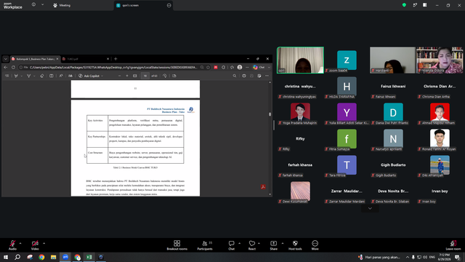
Task: Open meeting info icon near Zoom Workplace
Action: pyautogui.click(x=33, y=5)
